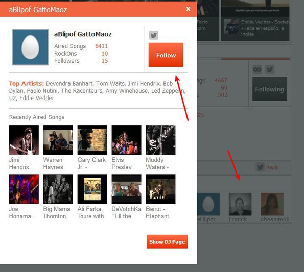Click the Following button in the background page
The image size is (304, 272).
point(270,89)
